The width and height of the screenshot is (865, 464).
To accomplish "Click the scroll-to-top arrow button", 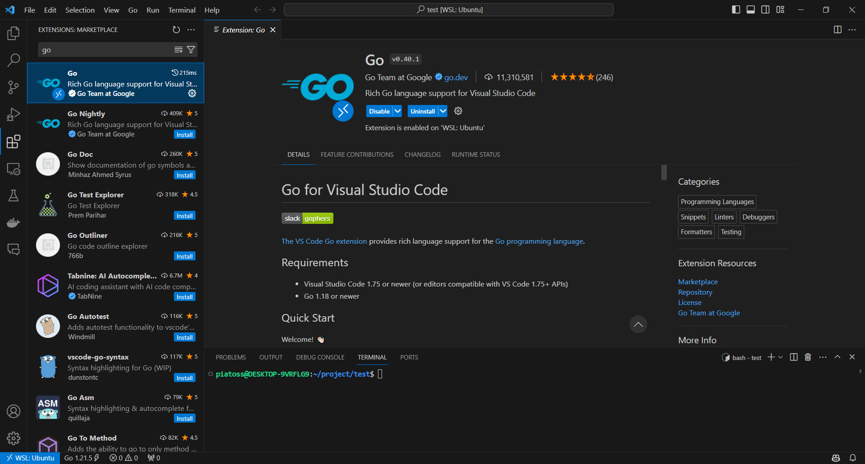I will [638, 324].
